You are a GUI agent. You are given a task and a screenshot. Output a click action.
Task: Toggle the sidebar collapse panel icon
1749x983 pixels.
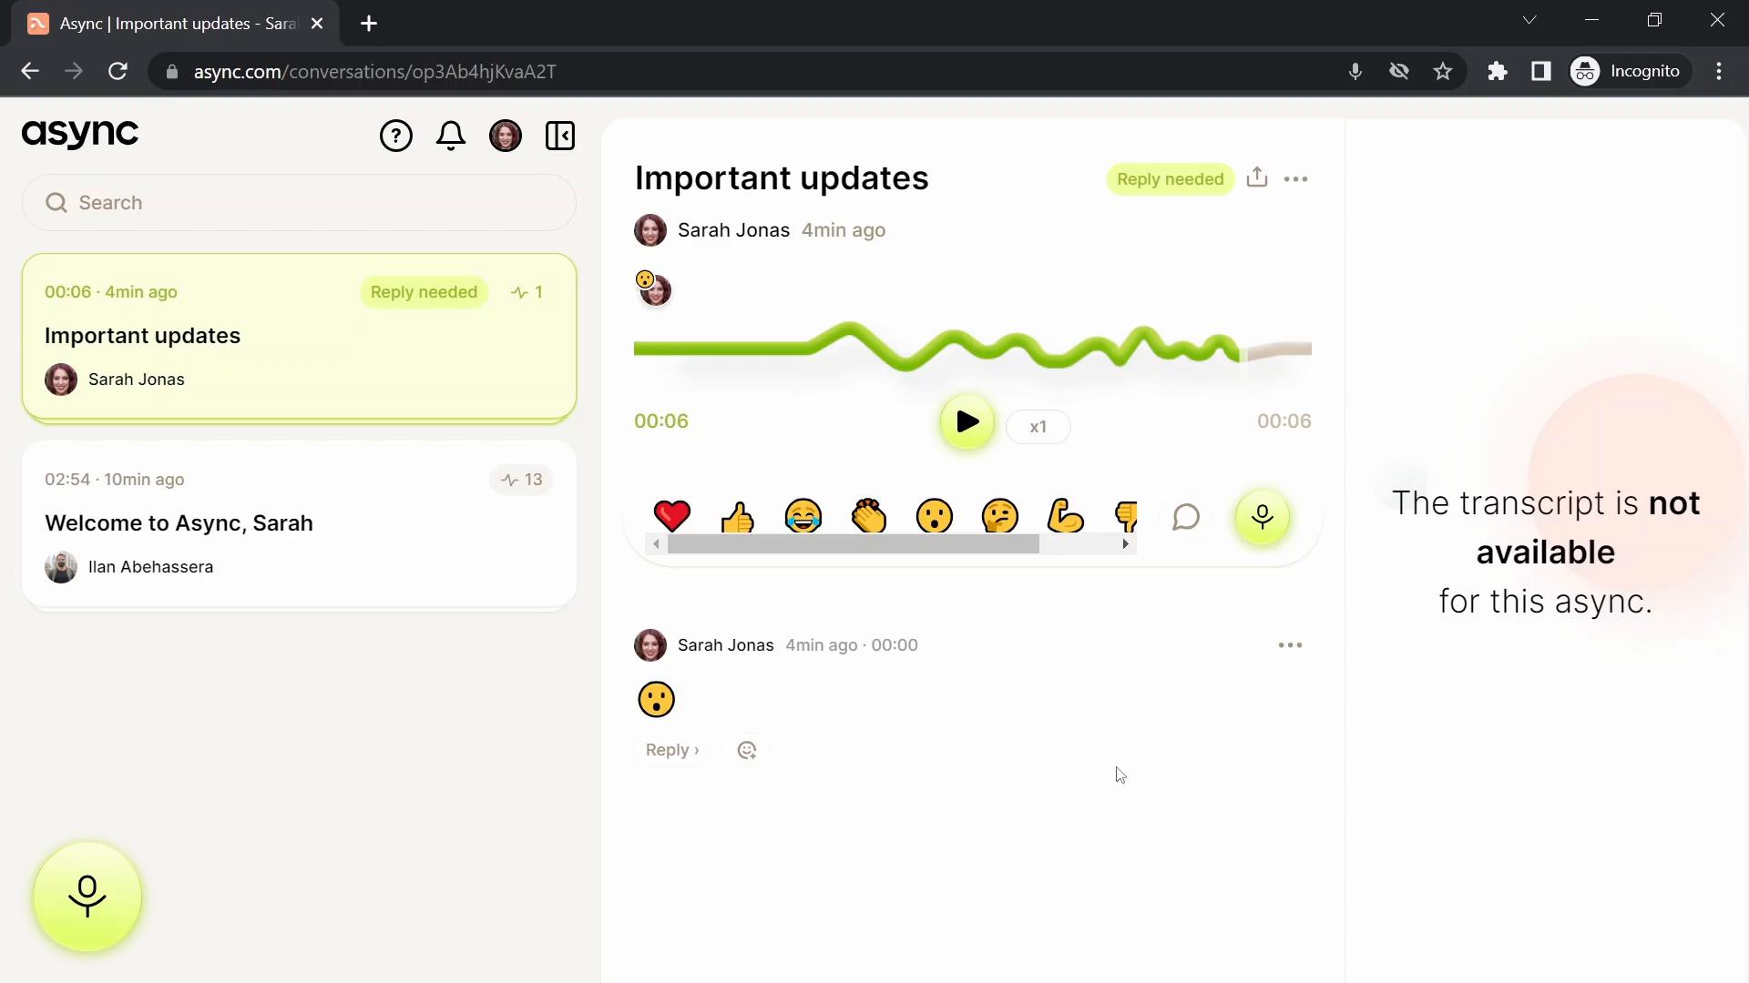coord(560,136)
